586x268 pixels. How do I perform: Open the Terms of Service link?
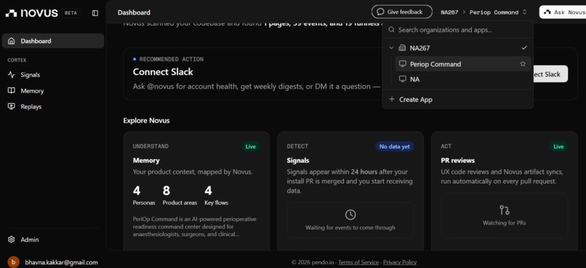[x=358, y=262]
